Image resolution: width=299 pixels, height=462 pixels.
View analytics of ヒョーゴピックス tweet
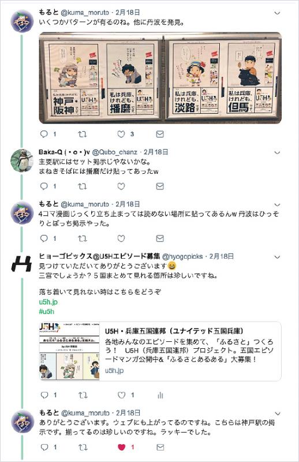(x=160, y=395)
